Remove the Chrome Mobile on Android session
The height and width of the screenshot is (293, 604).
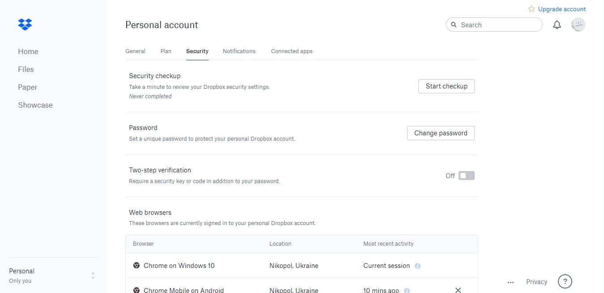(x=458, y=290)
